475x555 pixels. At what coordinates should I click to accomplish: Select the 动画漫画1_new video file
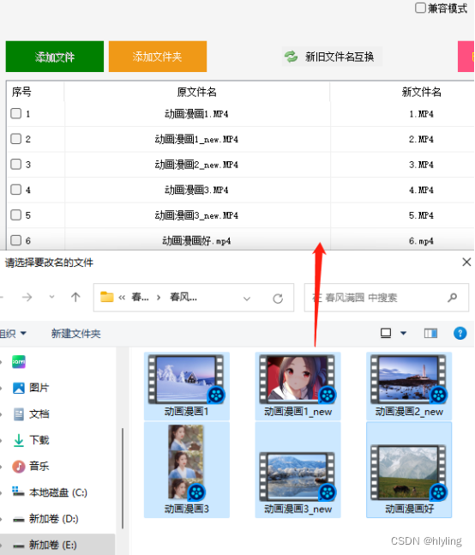[298, 385]
